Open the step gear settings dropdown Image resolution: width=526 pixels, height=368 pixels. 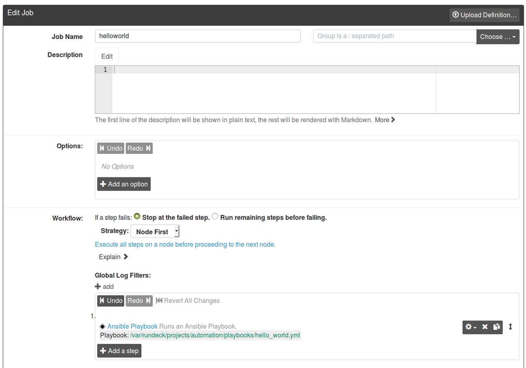[x=471, y=327]
